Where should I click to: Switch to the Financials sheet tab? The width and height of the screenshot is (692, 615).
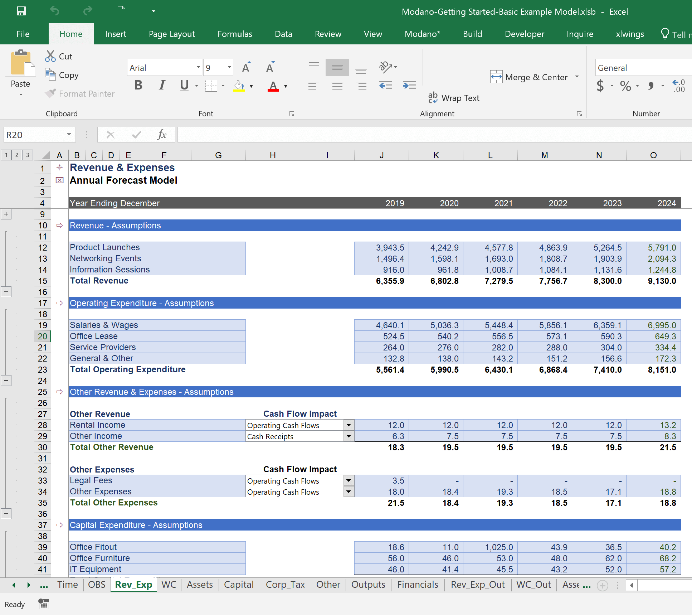click(417, 585)
